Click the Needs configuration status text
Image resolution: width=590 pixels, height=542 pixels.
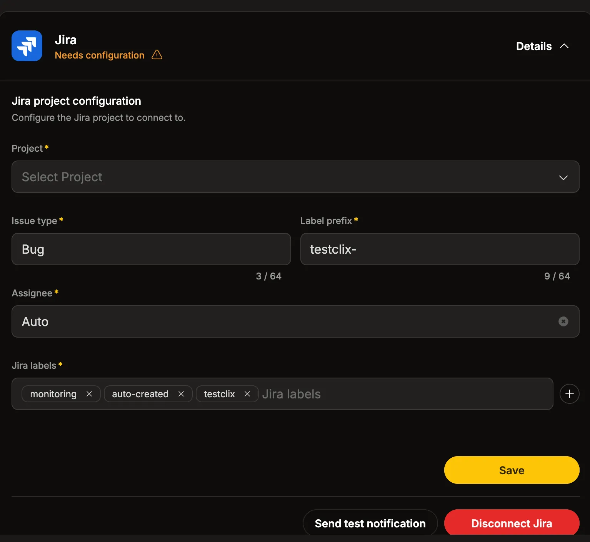100,55
